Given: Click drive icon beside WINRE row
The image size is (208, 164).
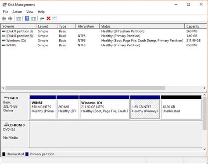Looking at the screenshot, I should coord(3,45).
